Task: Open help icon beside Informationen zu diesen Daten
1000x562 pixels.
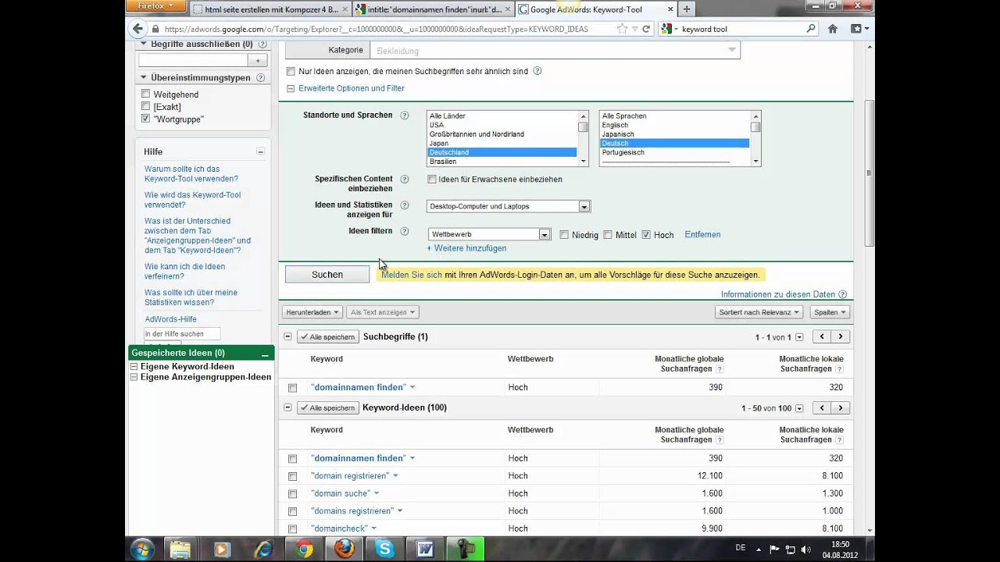Action: pos(842,294)
